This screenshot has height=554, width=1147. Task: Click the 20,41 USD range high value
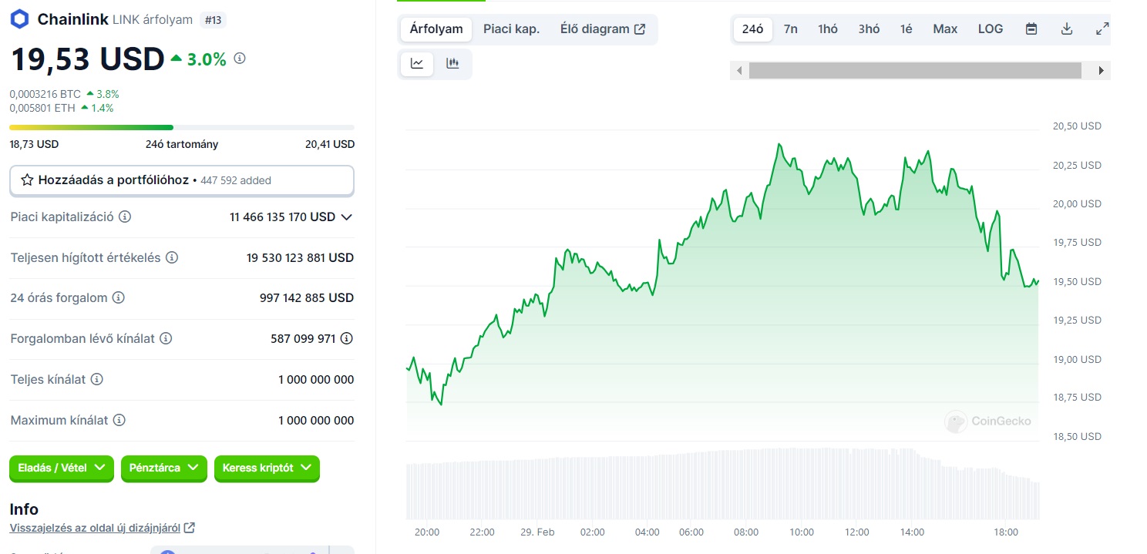330,144
